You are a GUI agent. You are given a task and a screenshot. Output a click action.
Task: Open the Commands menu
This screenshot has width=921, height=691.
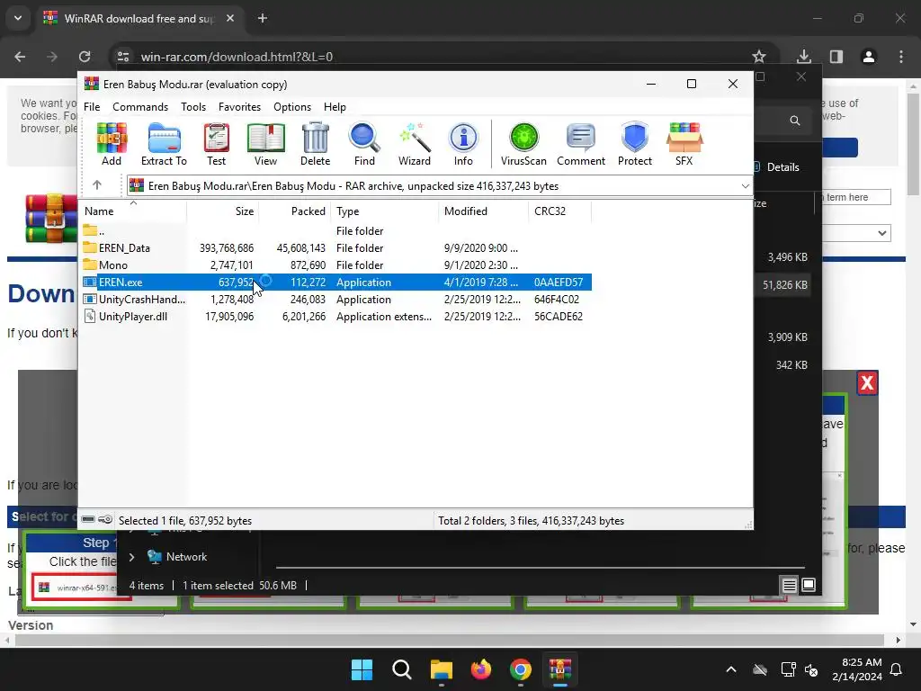pyautogui.click(x=140, y=107)
